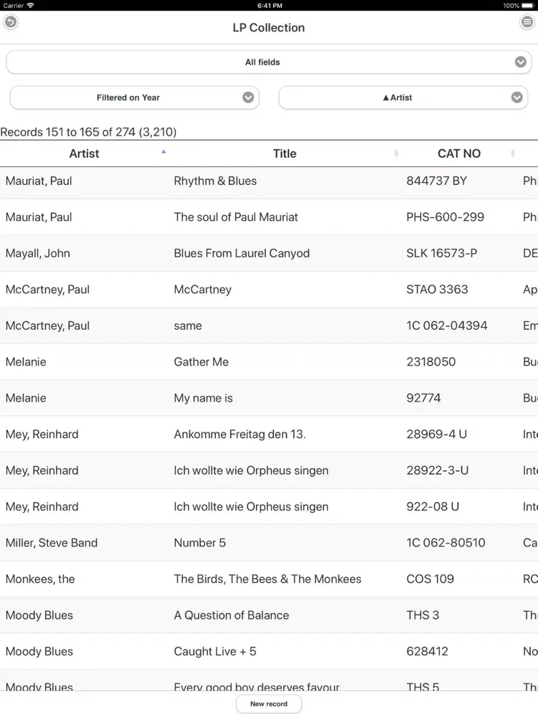Select the Artist column header
Image resolution: width=538 pixels, height=717 pixels.
[84, 153]
